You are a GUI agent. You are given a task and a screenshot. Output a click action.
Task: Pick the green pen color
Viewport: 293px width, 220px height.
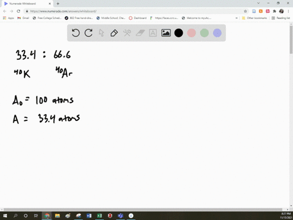[204, 33]
